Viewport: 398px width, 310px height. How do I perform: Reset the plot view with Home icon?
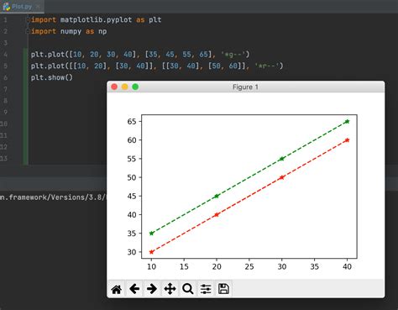117,289
